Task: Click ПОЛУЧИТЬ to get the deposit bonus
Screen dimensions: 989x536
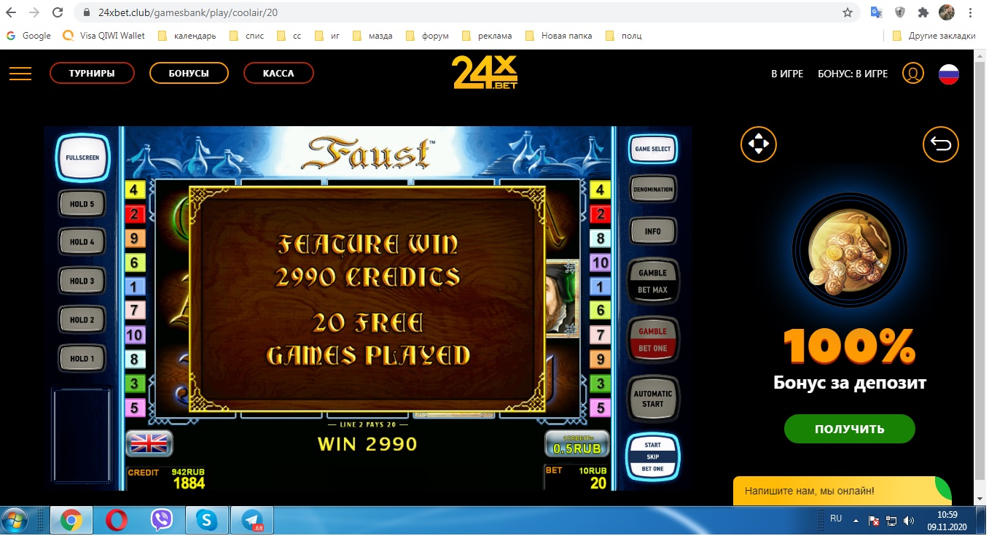Action: (x=849, y=429)
